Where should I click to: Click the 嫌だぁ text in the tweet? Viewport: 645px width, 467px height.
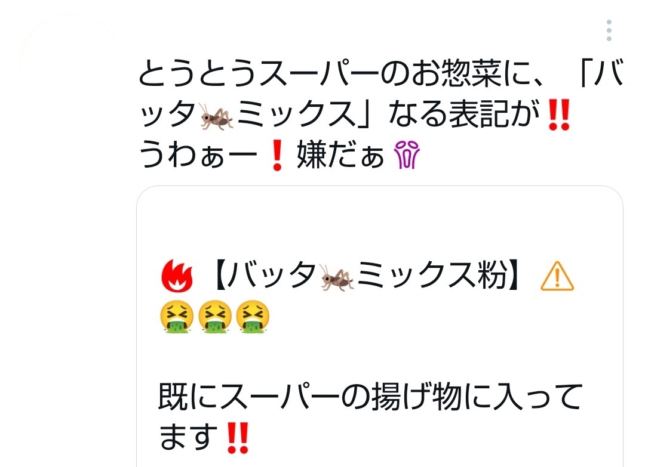click(x=340, y=155)
